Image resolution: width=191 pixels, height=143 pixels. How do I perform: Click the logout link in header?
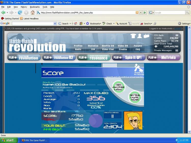pos(178,28)
